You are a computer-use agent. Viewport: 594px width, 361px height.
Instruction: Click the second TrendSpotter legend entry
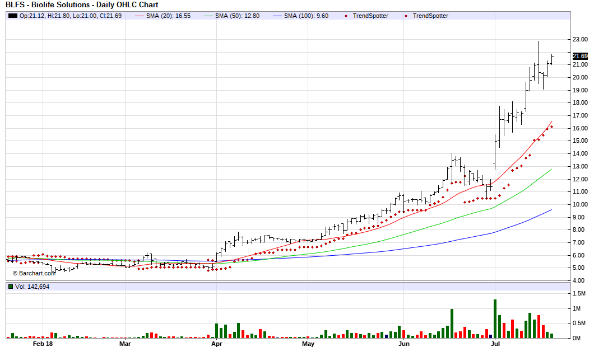430,16
